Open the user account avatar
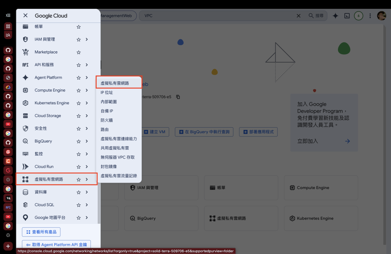The height and width of the screenshot is (254, 391). (x=381, y=16)
